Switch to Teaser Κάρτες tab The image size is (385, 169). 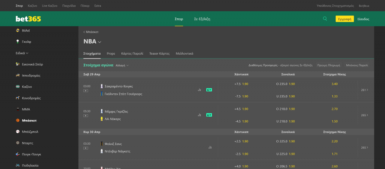coord(159,54)
